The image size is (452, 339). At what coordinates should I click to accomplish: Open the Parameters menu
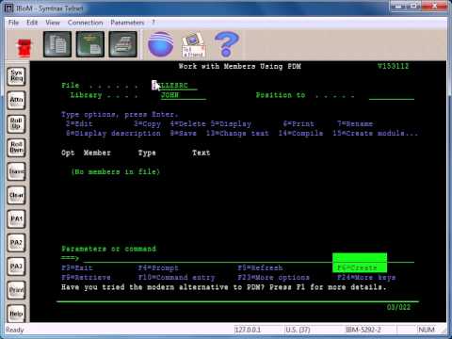coord(127,23)
